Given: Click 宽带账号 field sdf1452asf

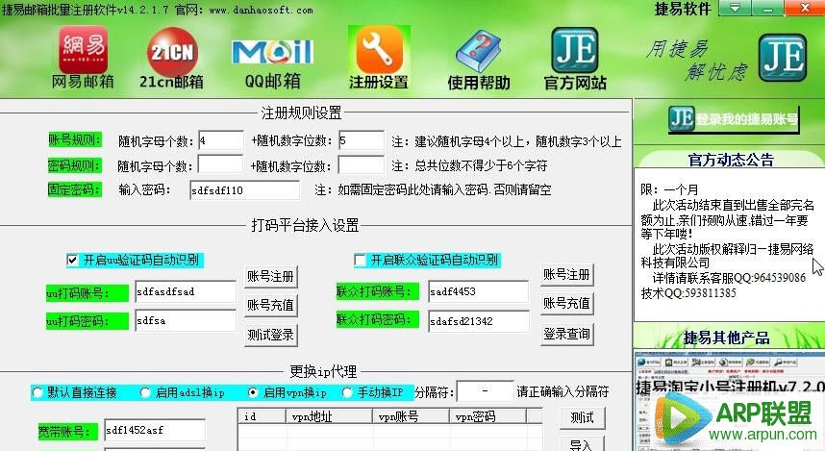Looking at the screenshot, I should [x=155, y=430].
